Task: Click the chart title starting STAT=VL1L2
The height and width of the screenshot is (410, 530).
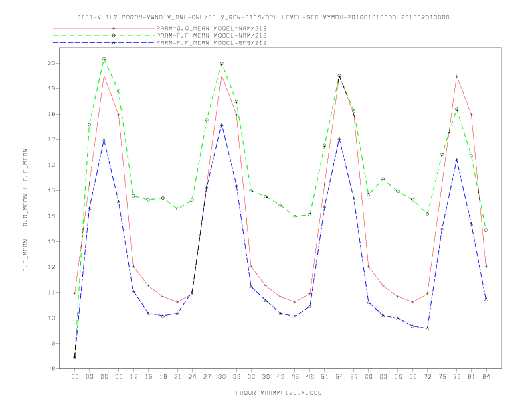Action: tap(263, 17)
